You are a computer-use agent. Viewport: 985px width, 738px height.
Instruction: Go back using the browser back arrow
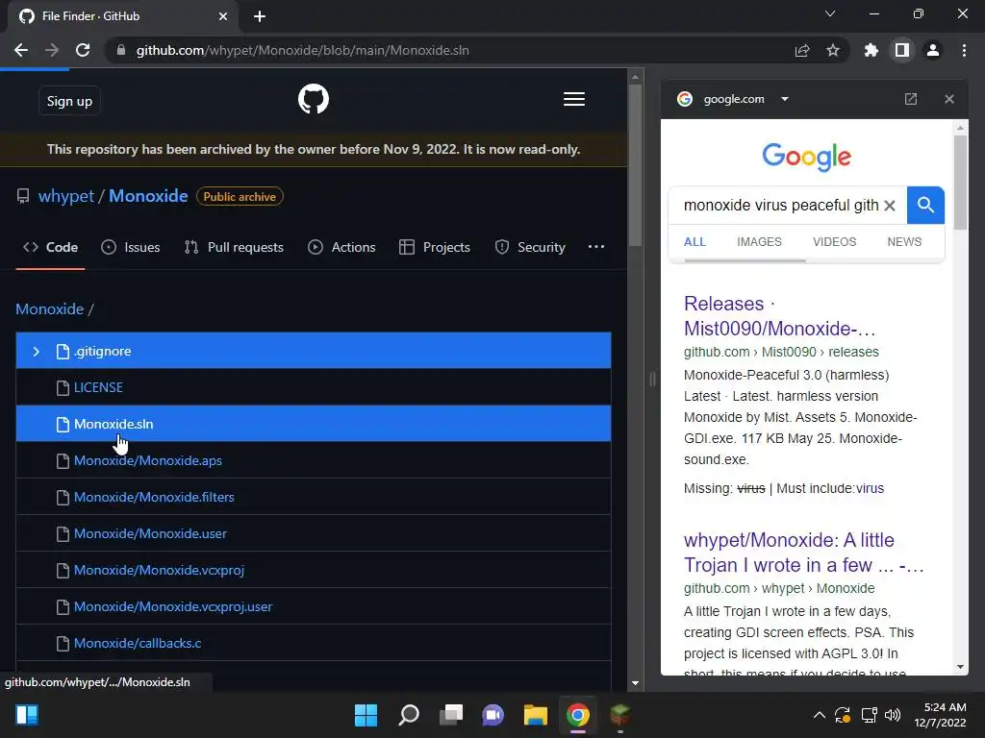tap(21, 50)
